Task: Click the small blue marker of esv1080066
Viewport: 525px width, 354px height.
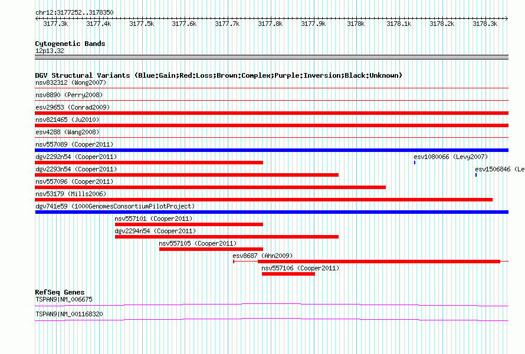Action: (415, 163)
